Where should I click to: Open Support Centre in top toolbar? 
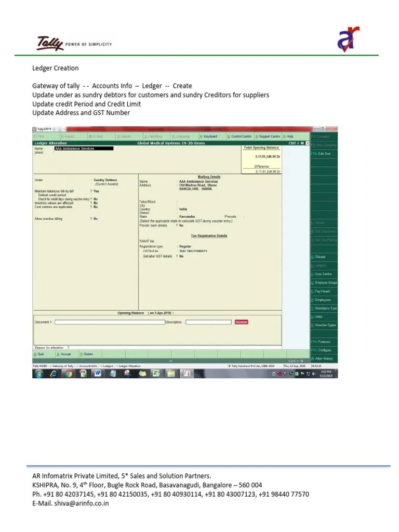click(268, 137)
